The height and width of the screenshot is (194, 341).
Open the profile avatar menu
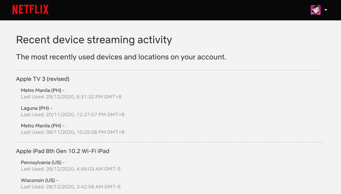316,10
